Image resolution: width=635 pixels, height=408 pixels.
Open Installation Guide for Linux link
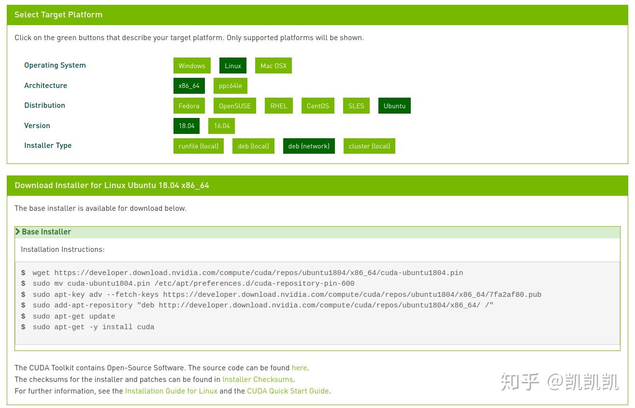tap(171, 391)
